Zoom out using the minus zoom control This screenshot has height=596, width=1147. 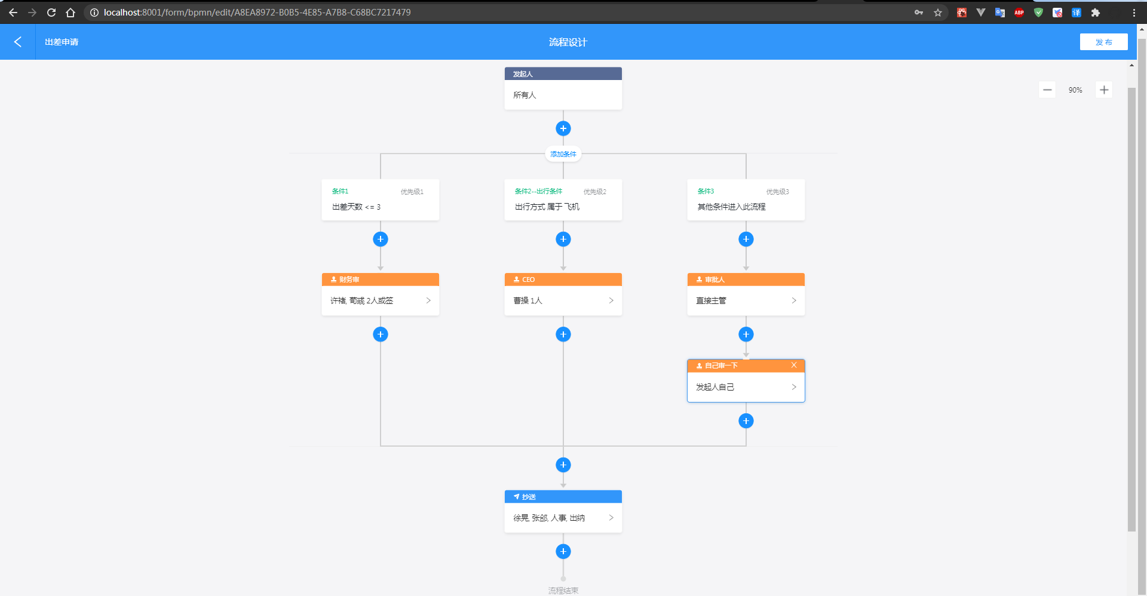click(x=1047, y=90)
